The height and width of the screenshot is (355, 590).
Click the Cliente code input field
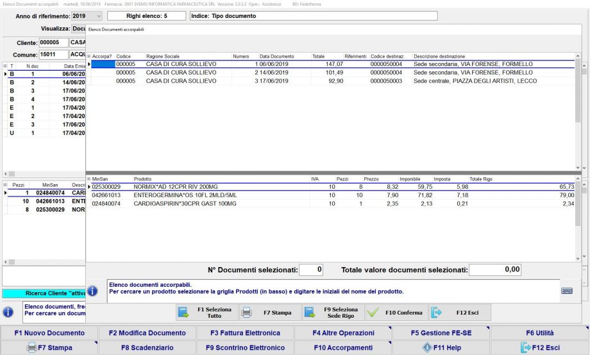[53, 42]
